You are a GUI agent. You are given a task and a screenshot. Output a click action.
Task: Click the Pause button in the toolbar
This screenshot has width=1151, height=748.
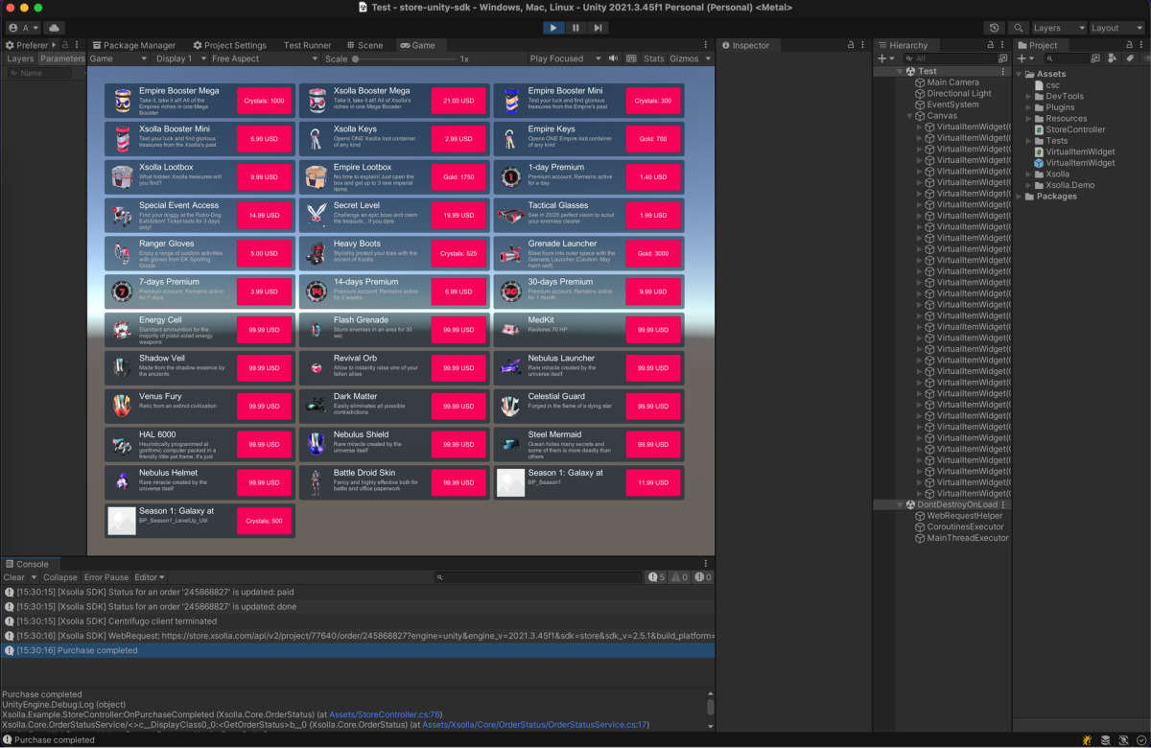click(575, 28)
